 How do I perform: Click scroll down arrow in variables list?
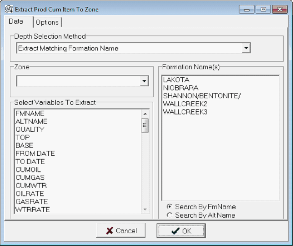coord(145,209)
